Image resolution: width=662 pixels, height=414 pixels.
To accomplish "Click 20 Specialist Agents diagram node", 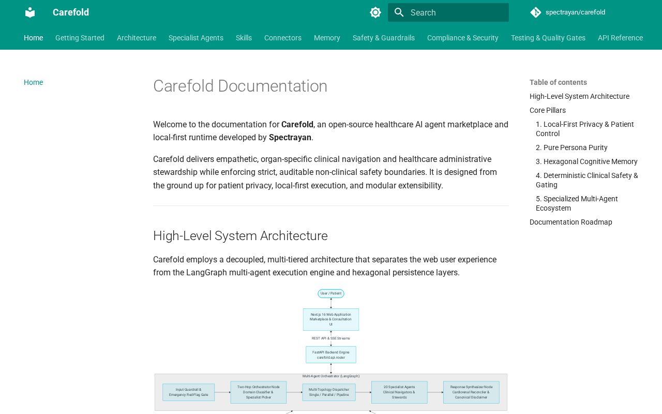I will [x=399, y=392].
